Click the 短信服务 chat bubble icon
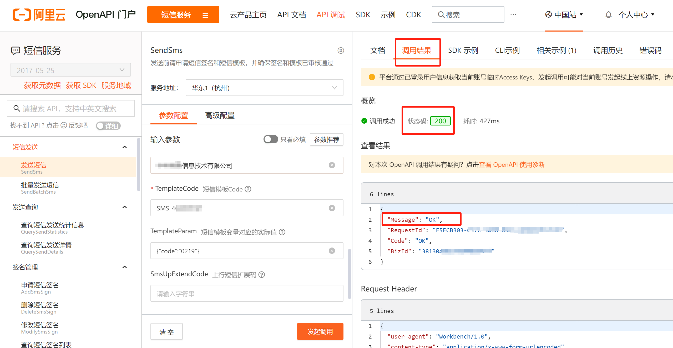 coord(15,50)
